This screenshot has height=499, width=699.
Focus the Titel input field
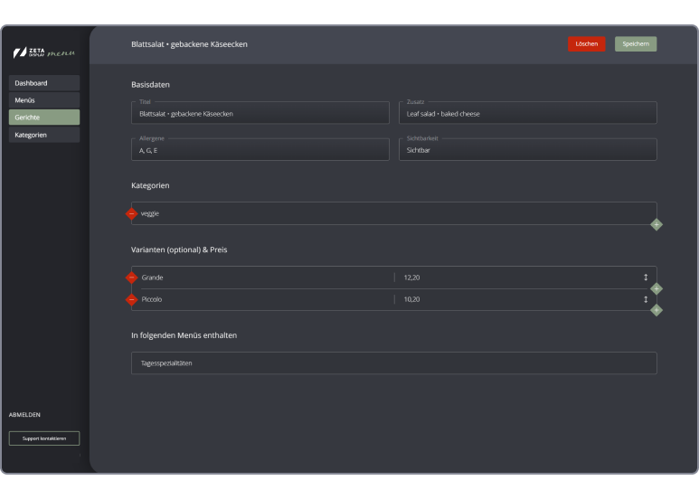click(x=260, y=113)
